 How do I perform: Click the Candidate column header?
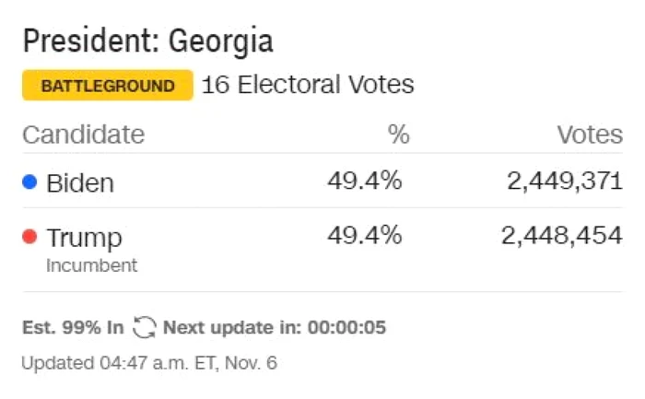84,135
